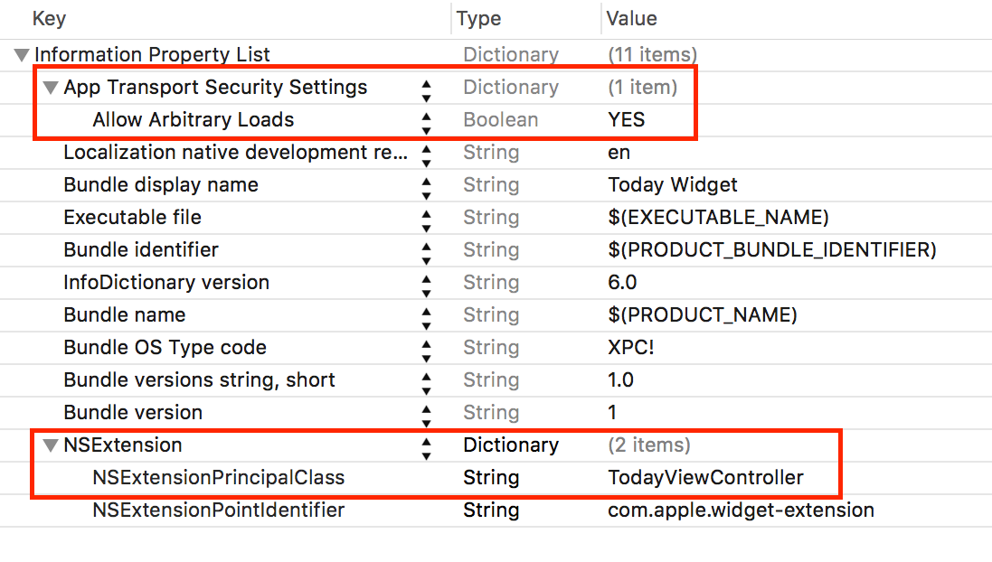Click stepper arrows beside Bundle version
The height and width of the screenshot is (562, 992).
[x=427, y=413]
